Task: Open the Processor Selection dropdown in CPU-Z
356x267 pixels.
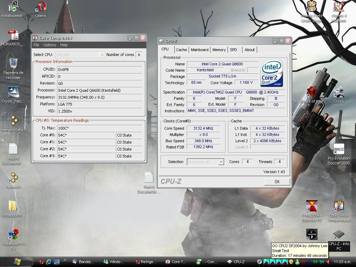Action: [221, 162]
